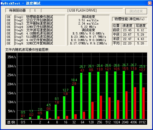Click the 25.7 read value above the 64 bar

coord(82,67)
